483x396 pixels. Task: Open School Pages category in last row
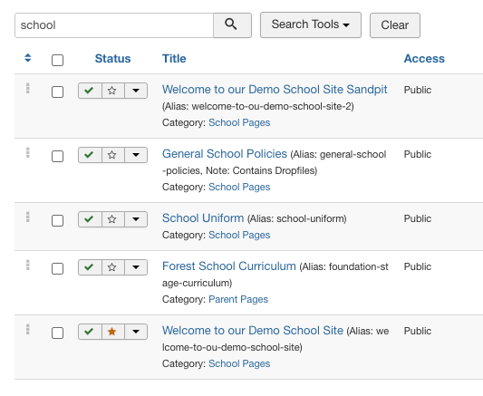[239, 363]
